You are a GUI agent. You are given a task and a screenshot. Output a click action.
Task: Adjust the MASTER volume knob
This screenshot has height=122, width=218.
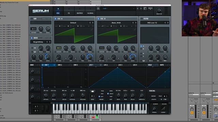159,10
